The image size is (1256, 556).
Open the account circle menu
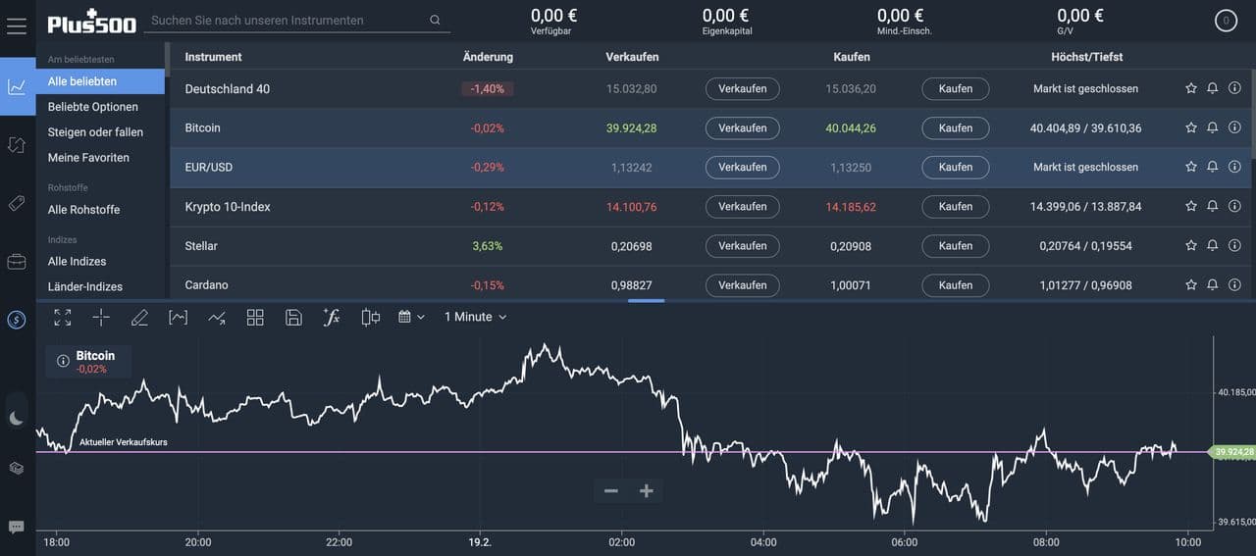[x=1226, y=21]
